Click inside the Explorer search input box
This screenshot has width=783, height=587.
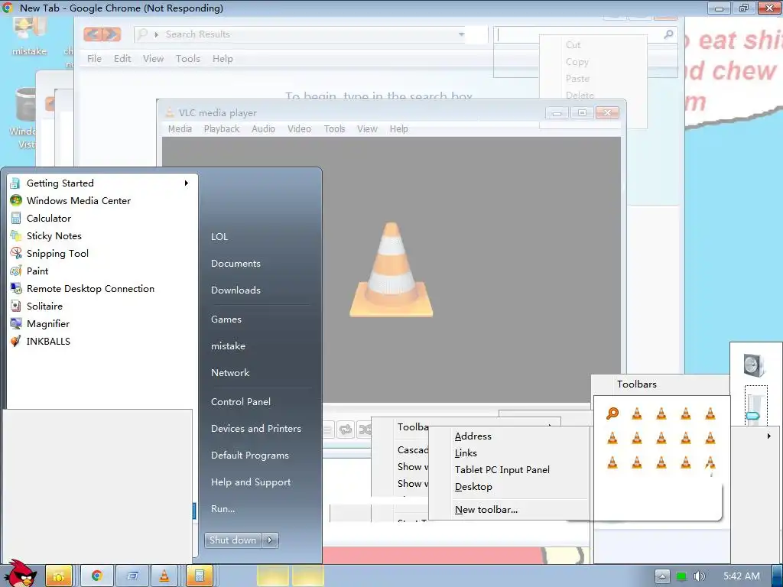pyautogui.click(x=580, y=34)
